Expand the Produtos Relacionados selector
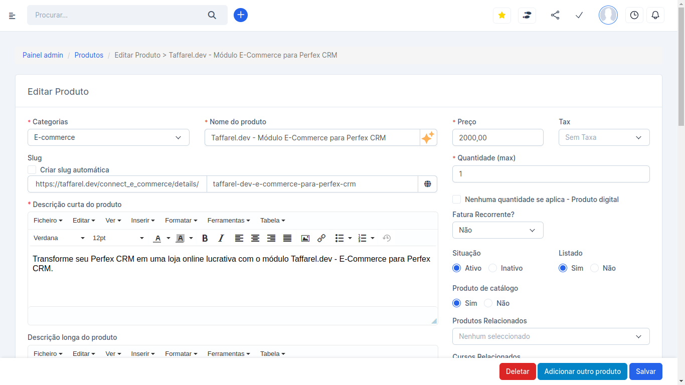Viewport: 685px width, 385px height. [551, 336]
